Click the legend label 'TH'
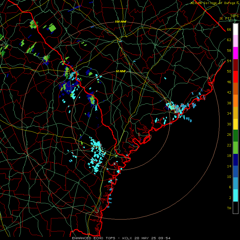This screenshot has width=240, height=240. tap(229, 208)
